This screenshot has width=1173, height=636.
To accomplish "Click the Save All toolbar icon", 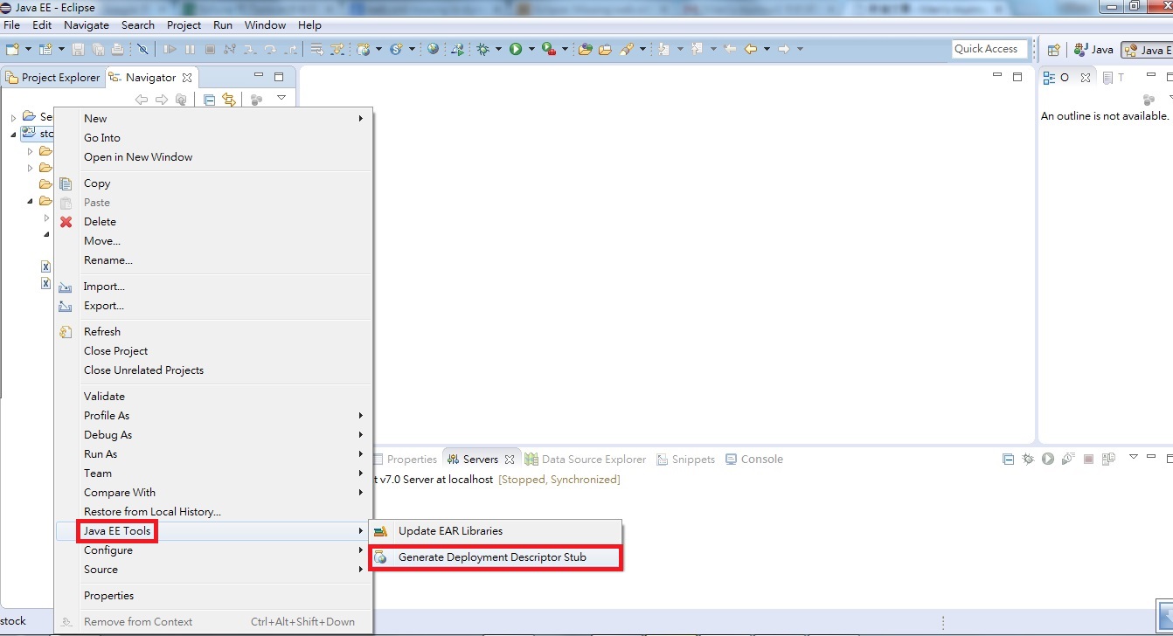I will point(97,49).
